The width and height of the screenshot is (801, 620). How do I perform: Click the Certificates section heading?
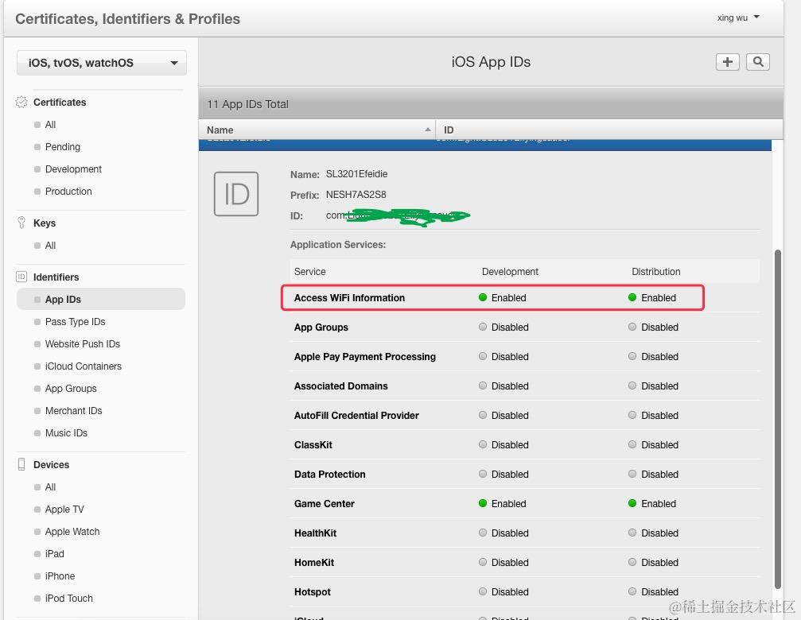click(60, 102)
